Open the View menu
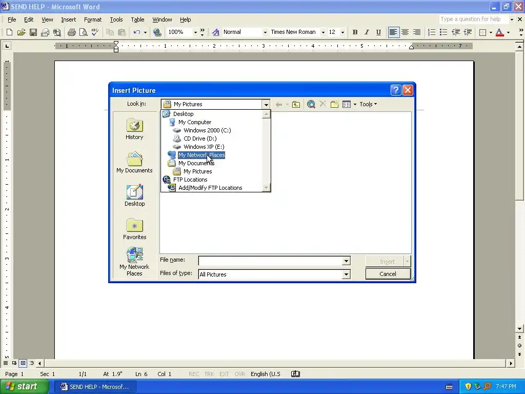The width and height of the screenshot is (525, 394). [47, 19]
